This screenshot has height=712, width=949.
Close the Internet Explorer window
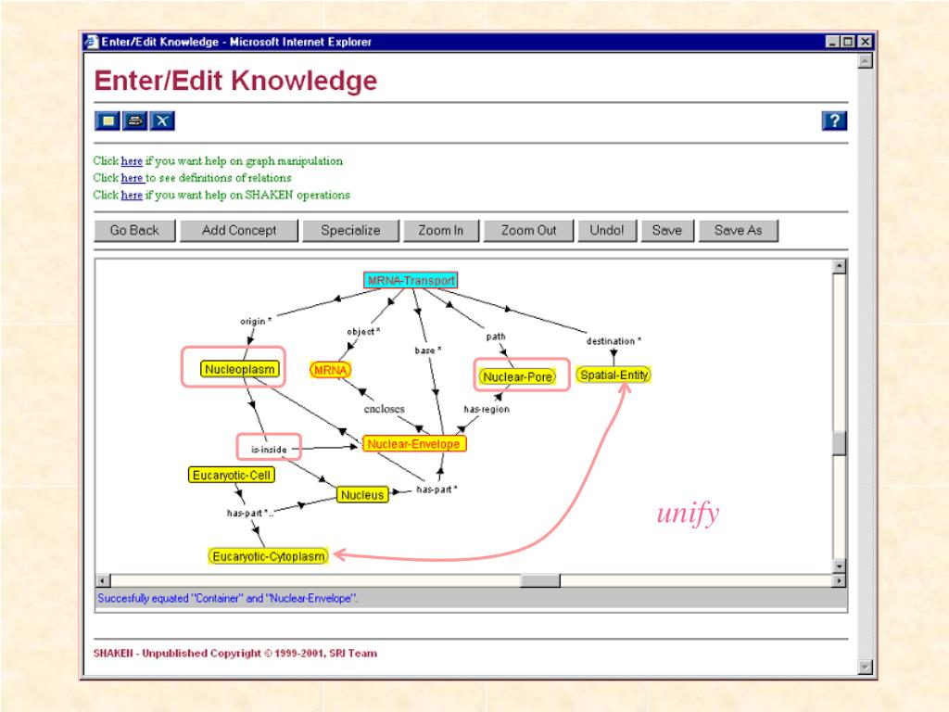(x=866, y=42)
